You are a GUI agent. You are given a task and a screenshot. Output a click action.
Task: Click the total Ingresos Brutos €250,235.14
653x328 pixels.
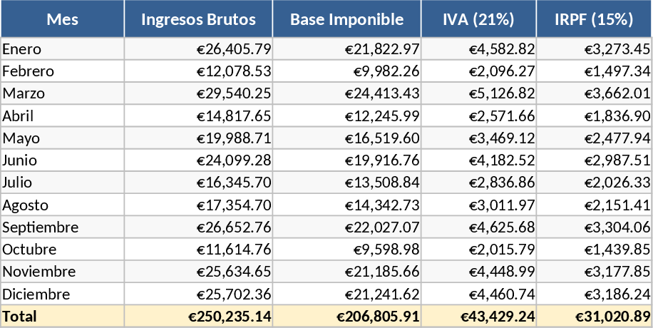pos(230,316)
